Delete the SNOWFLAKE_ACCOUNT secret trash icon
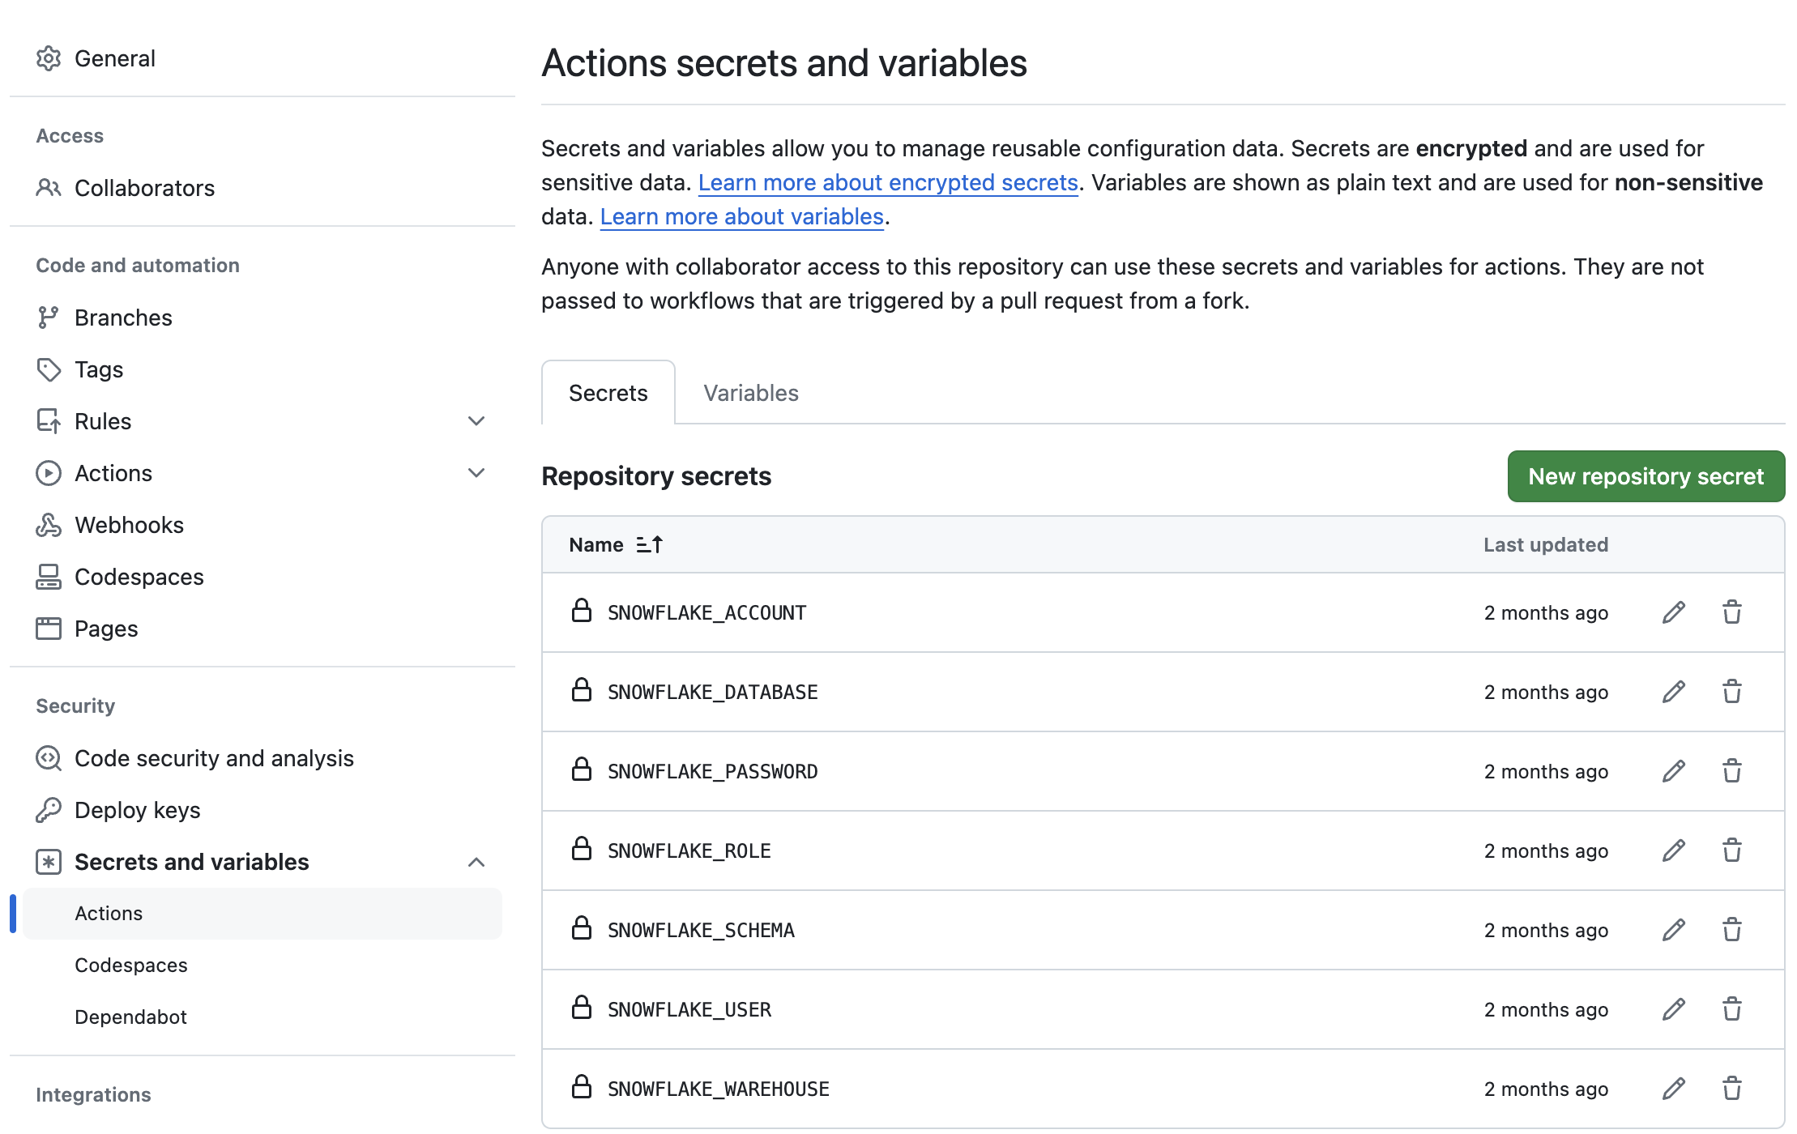1797x1134 pixels. (1732, 612)
